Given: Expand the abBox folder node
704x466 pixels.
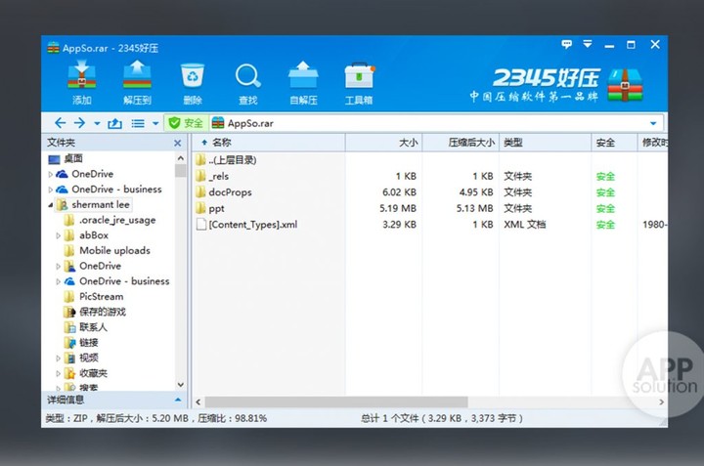Looking at the screenshot, I should point(58,235).
